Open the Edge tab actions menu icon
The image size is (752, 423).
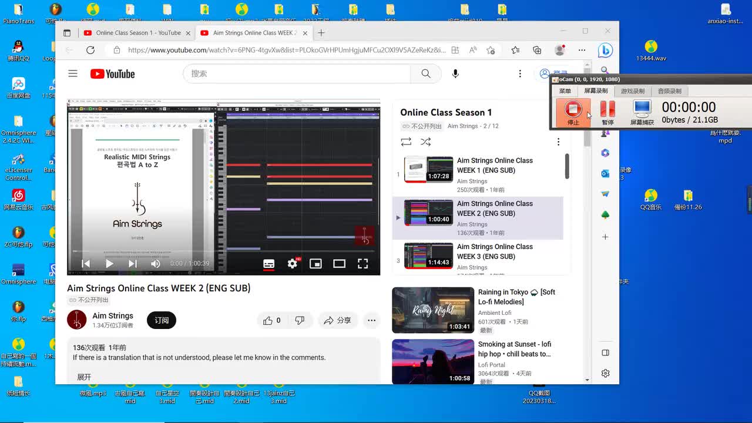click(66, 33)
